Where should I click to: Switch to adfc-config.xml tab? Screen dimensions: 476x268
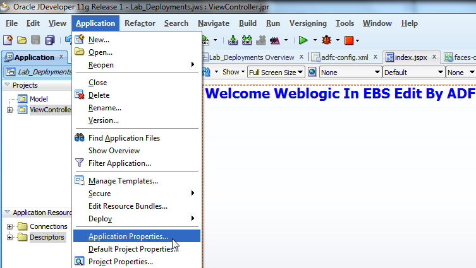tap(345, 57)
